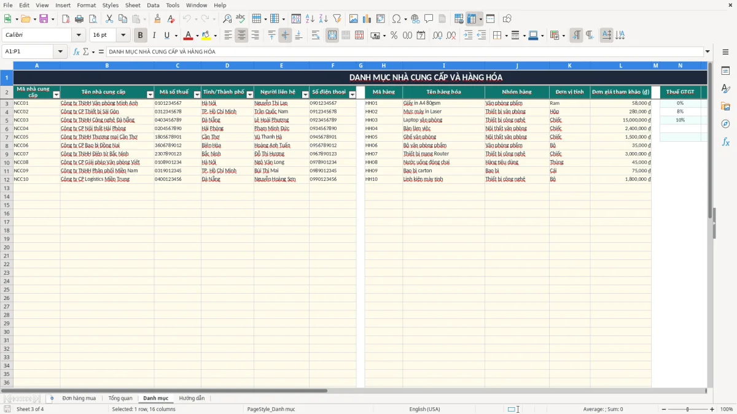737x414 pixels.
Task: Click the Cut scissors icon
Action: (109, 19)
